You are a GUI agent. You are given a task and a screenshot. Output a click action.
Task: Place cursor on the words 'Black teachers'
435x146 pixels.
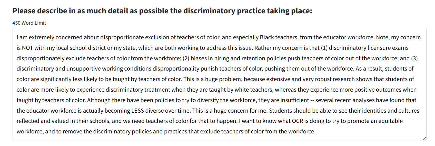(279, 37)
